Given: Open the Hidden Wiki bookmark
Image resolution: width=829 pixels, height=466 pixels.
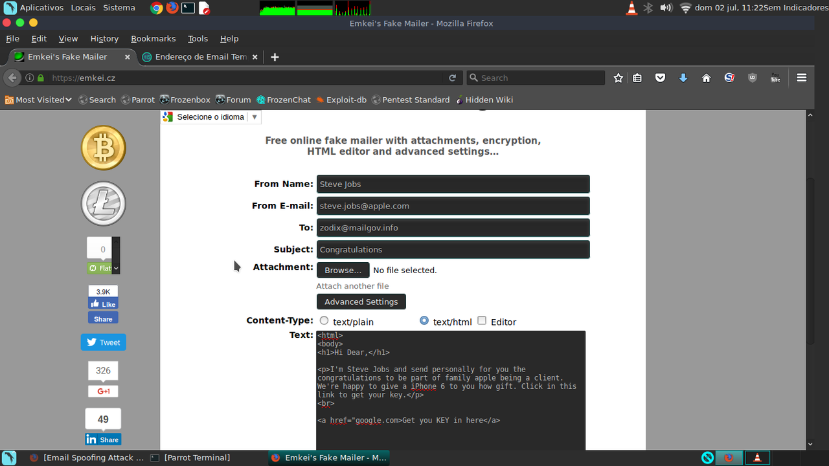Looking at the screenshot, I should (x=484, y=100).
